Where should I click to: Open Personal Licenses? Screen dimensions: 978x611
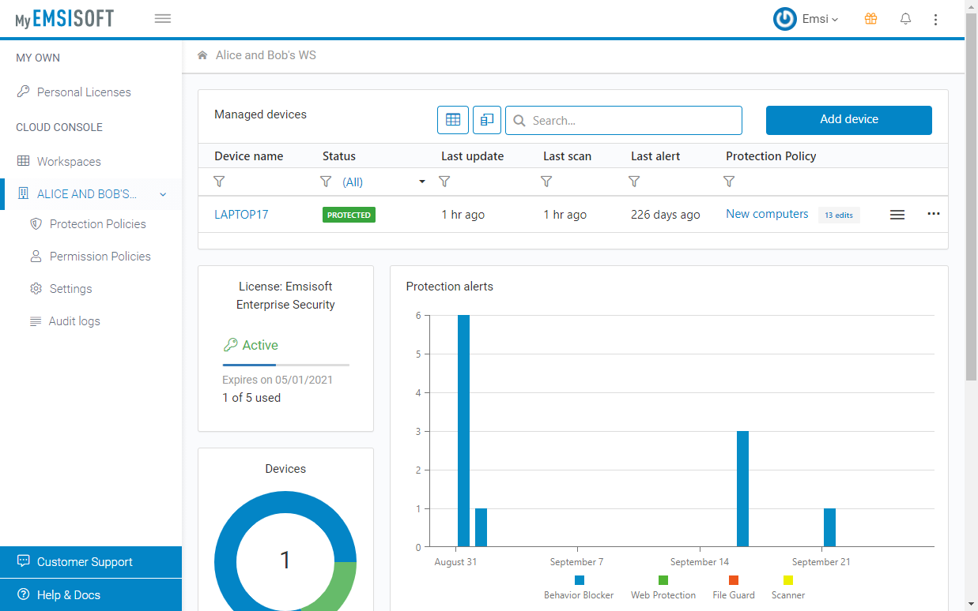pos(84,92)
